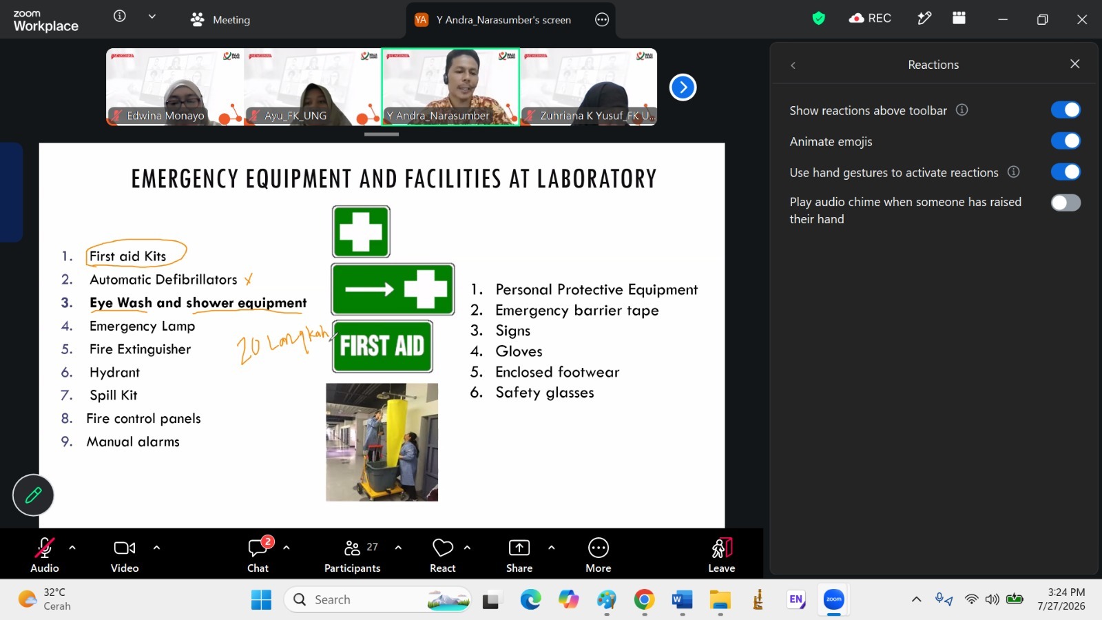The image size is (1102, 620).
Task: Click the taskbar Search box
Action: pyautogui.click(x=377, y=600)
